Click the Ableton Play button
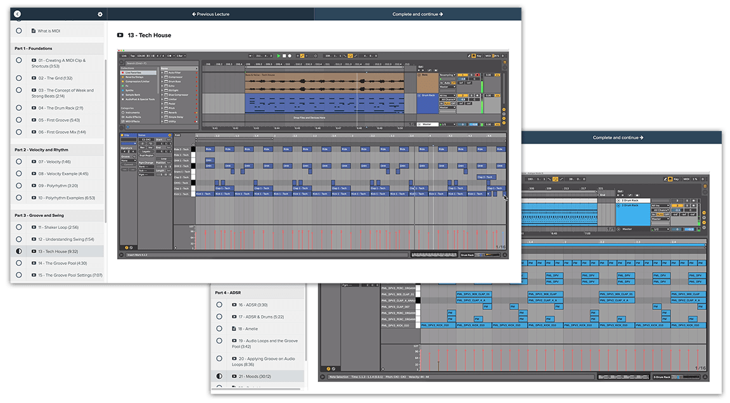The image size is (730, 403). click(x=278, y=56)
